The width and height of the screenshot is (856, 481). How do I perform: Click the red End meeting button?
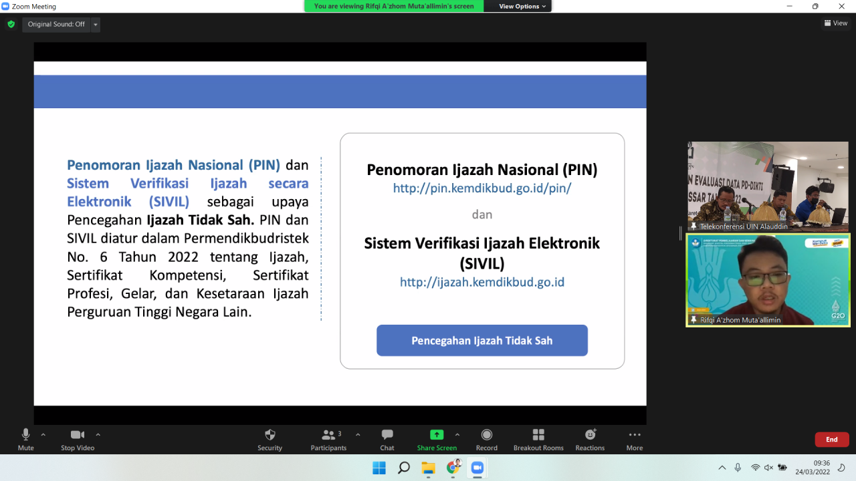tap(831, 440)
